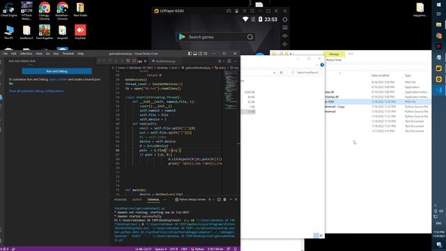Click 'Date modified' column header in Explorer

pyautogui.click(x=380, y=75)
